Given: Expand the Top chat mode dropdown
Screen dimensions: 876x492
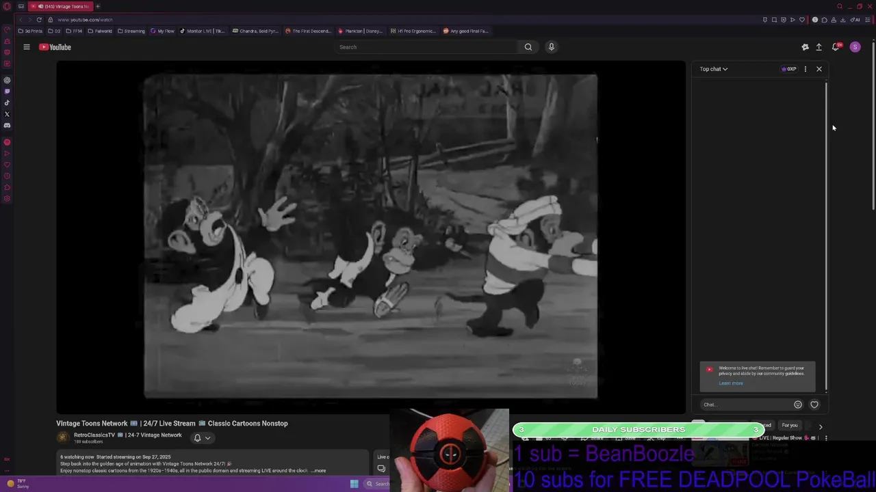Looking at the screenshot, I should (713, 69).
